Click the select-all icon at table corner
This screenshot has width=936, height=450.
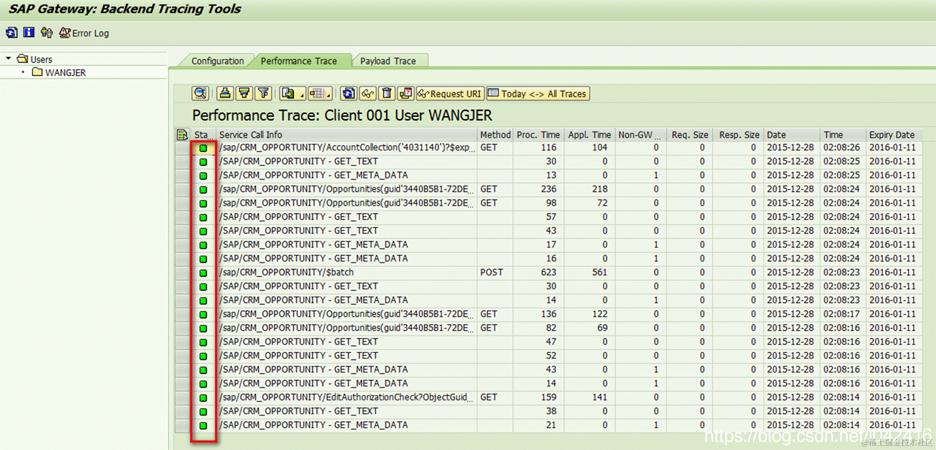182,135
